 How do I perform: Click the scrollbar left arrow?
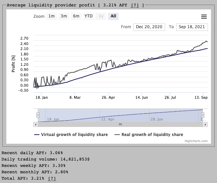(x=35, y=124)
